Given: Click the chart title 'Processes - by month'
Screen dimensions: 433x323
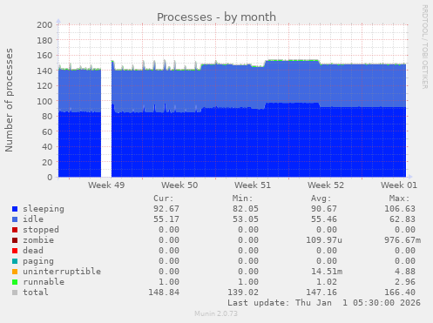Looking at the screenshot, I should pyautogui.click(x=216, y=17).
